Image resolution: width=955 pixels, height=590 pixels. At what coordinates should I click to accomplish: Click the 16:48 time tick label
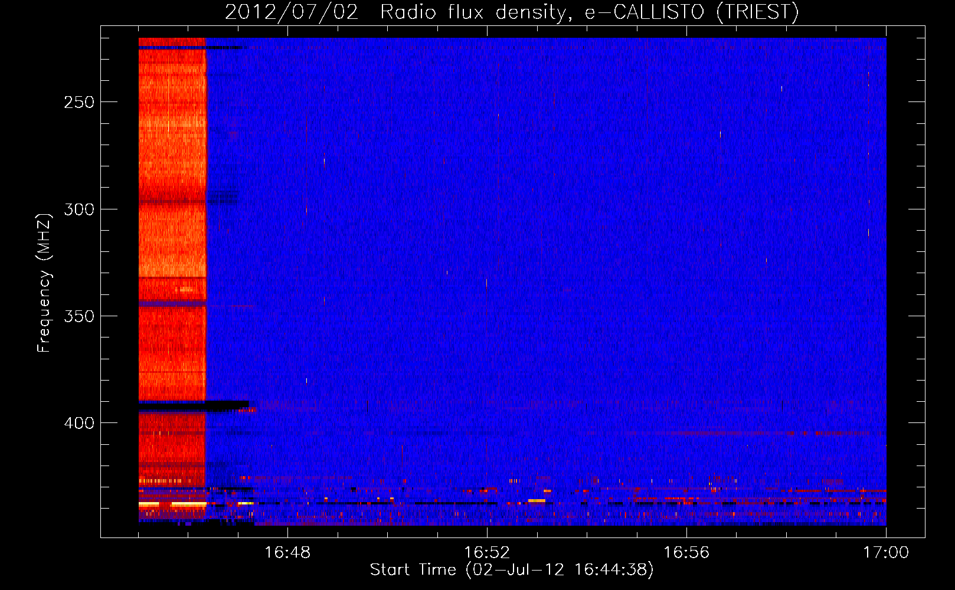pos(287,552)
